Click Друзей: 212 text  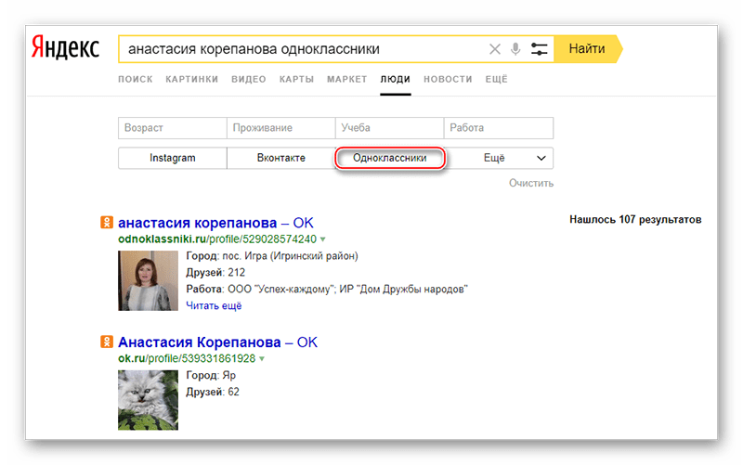coord(215,273)
